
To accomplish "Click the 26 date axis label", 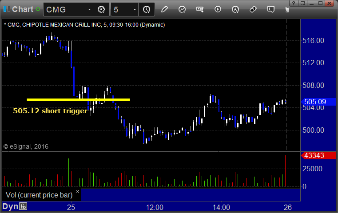I will (x=288, y=207).
